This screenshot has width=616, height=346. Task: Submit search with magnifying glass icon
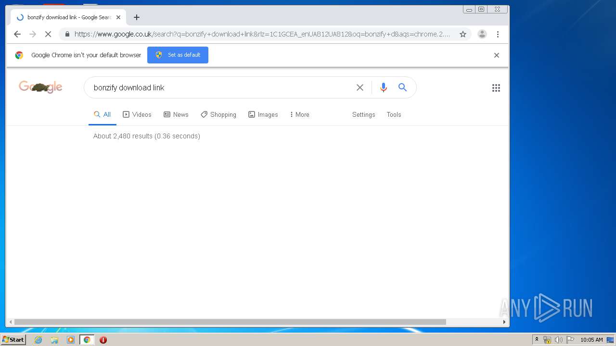(403, 87)
